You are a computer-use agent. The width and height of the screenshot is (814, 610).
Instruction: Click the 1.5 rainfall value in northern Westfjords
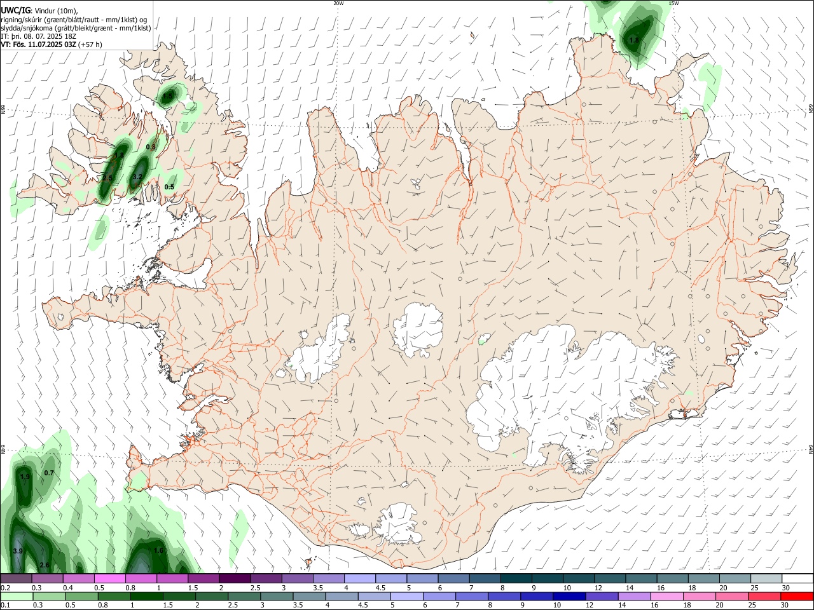click(x=168, y=96)
